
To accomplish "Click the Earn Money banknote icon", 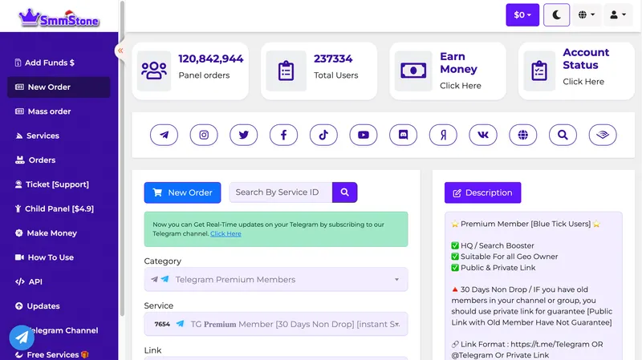I will click(x=413, y=71).
